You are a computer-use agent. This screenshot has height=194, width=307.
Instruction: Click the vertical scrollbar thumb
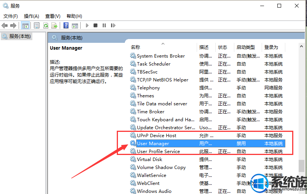[x=301, y=166]
